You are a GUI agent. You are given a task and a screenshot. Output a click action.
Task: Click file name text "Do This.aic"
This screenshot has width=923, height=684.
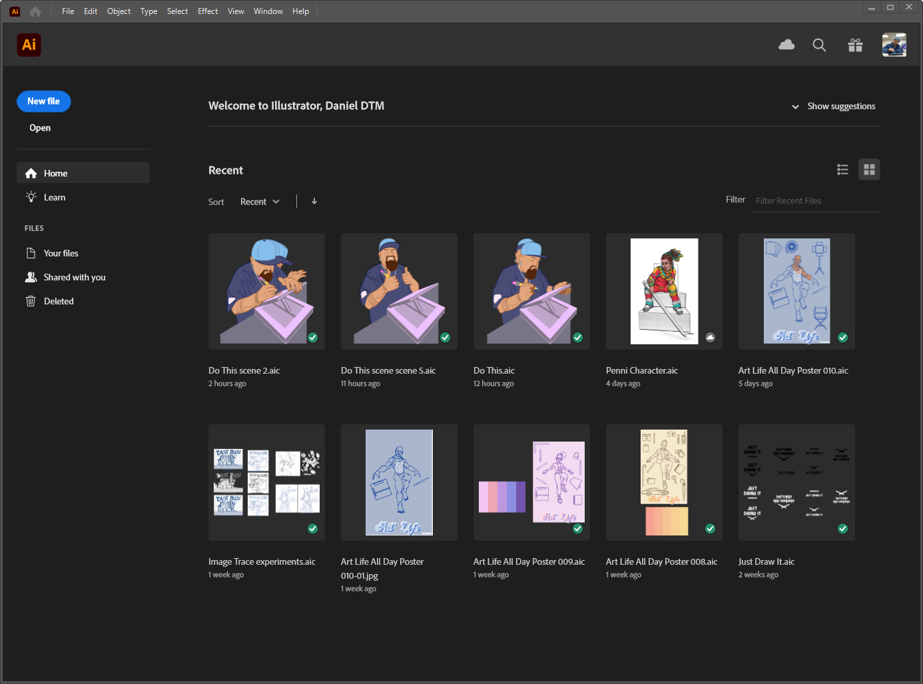[x=494, y=371]
